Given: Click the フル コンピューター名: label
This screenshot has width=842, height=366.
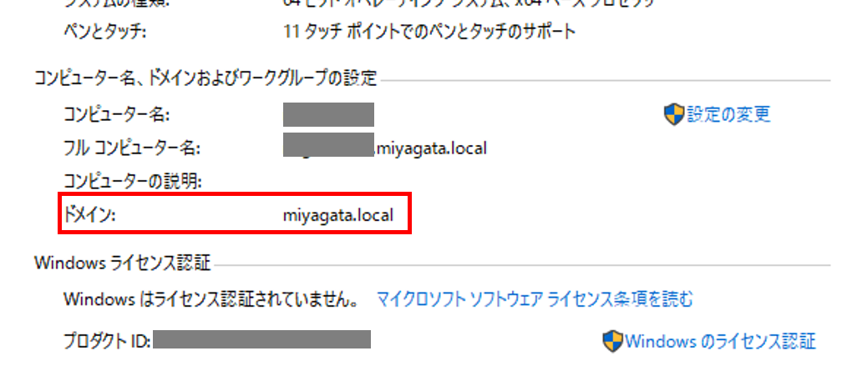Looking at the screenshot, I should (132, 148).
